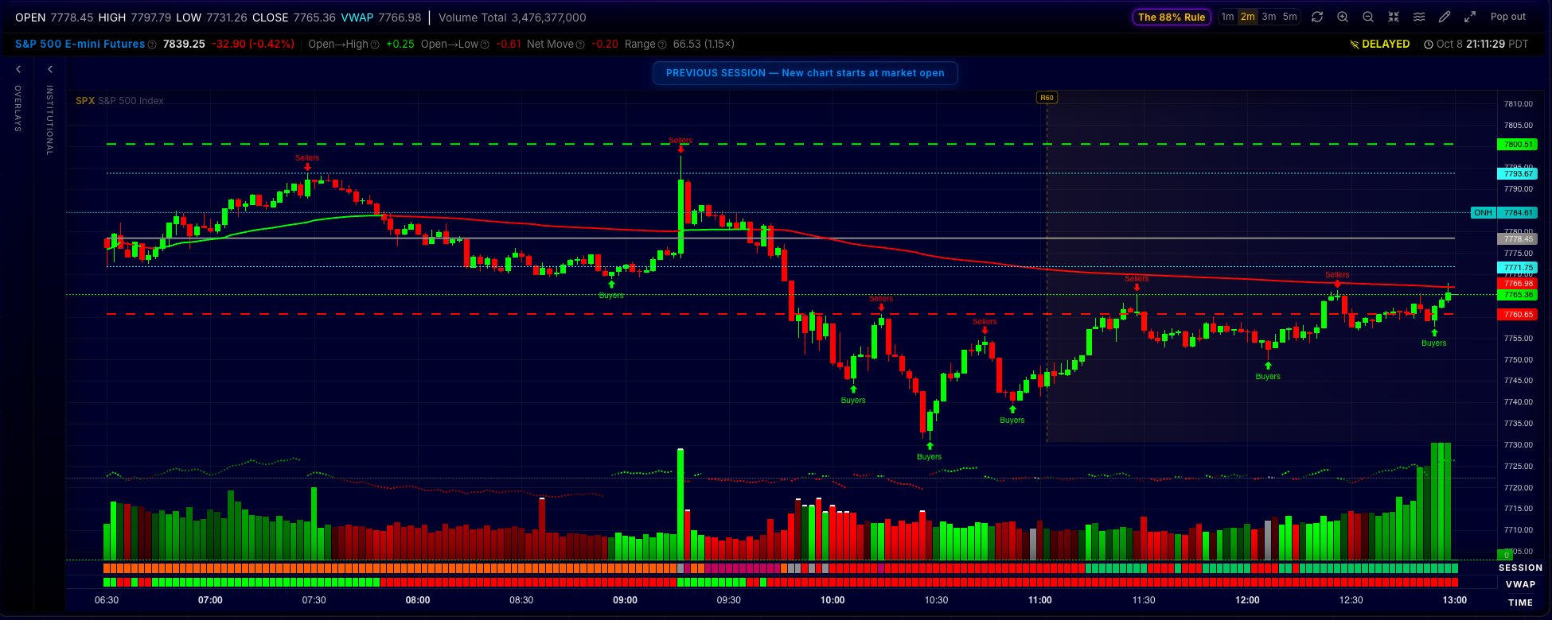Click the red 7760.65 price label
The width and height of the screenshot is (1552, 620).
[x=1519, y=315]
